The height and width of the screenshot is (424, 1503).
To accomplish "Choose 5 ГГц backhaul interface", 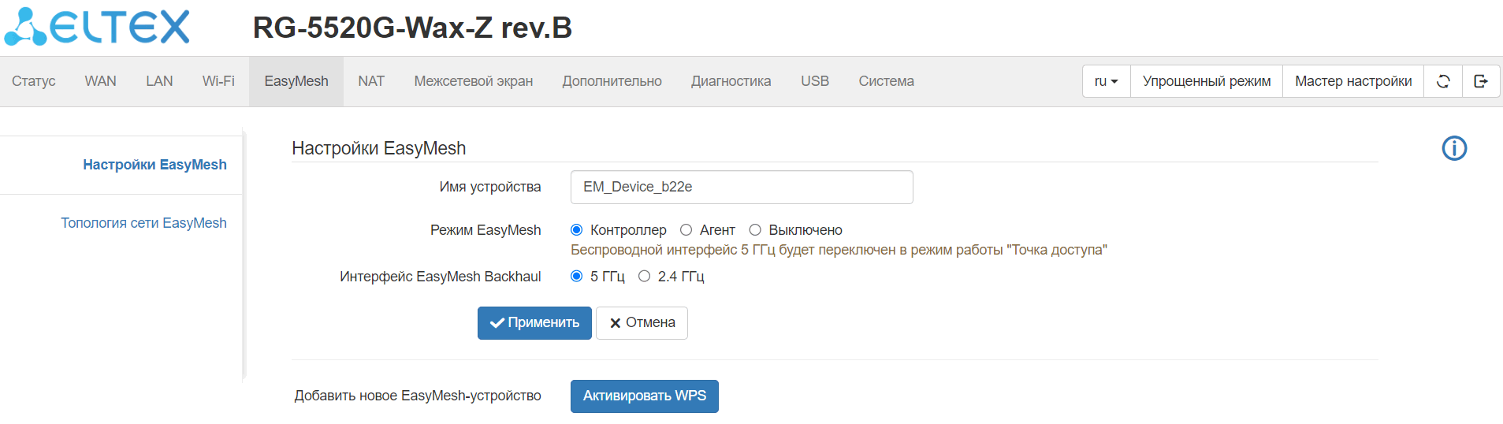I will (577, 277).
